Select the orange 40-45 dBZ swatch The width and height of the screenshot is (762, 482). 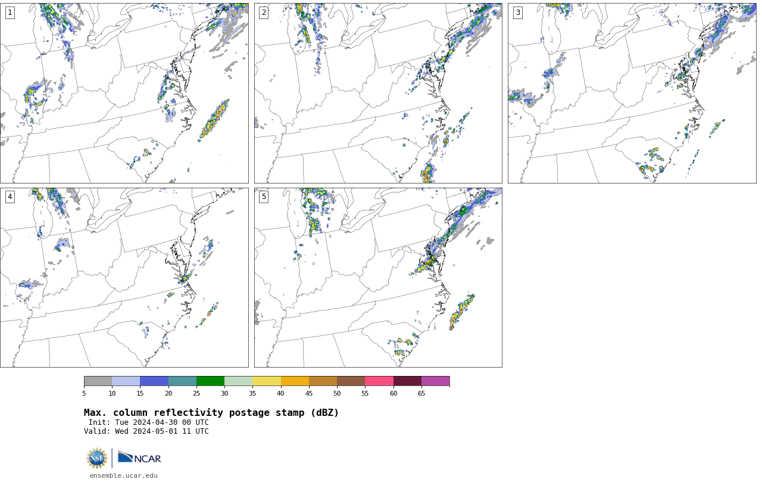[x=295, y=381]
